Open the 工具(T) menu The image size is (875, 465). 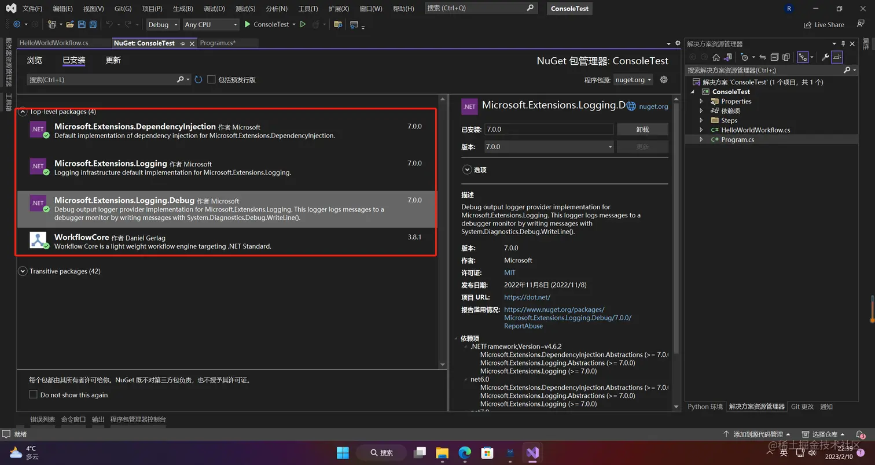coord(308,9)
